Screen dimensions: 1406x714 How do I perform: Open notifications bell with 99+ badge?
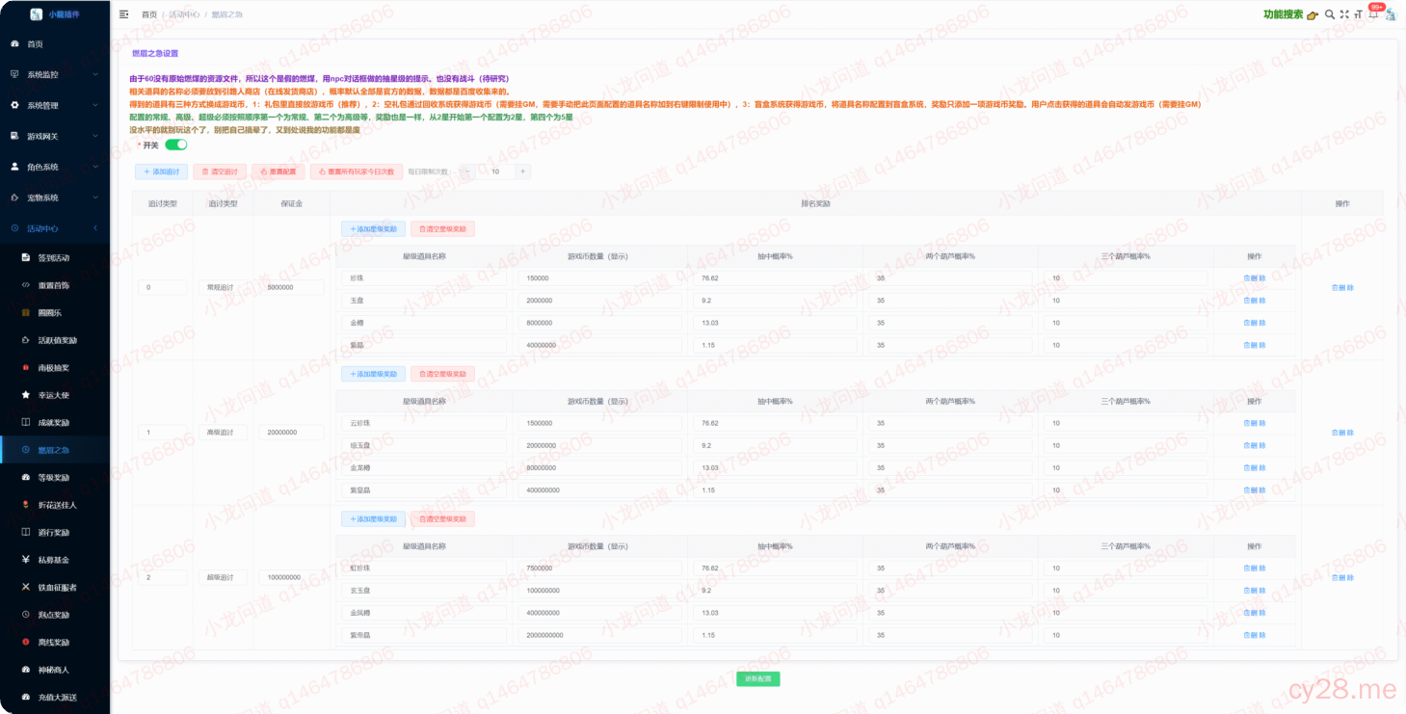[1373, 14]
